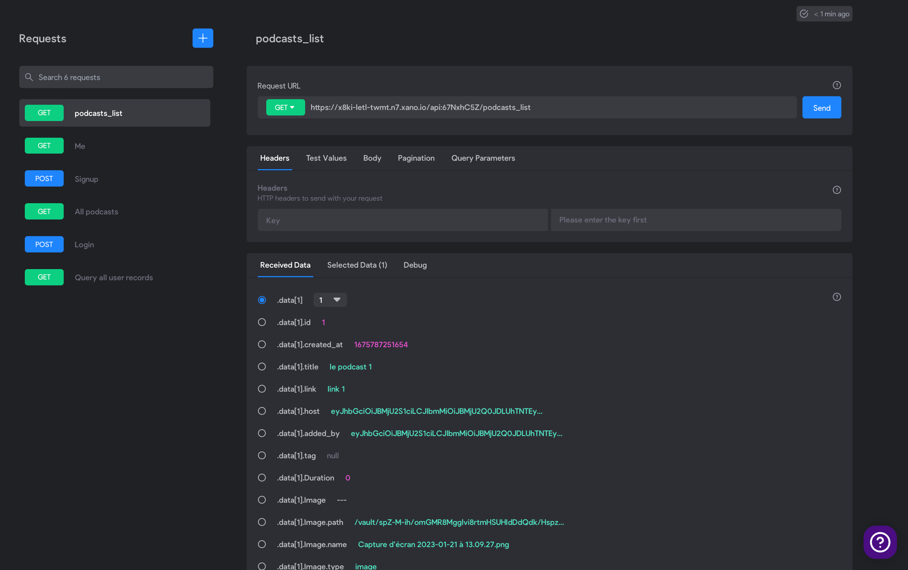Open the Selected Data (1) tab
The image size is (908, 570).
click(x=357, y=265)
